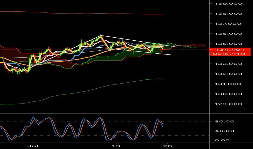The width and height of the screenshot is (253, 149).
Task: Click the 129.000 price axis label
Action: (x=228, y=104)
